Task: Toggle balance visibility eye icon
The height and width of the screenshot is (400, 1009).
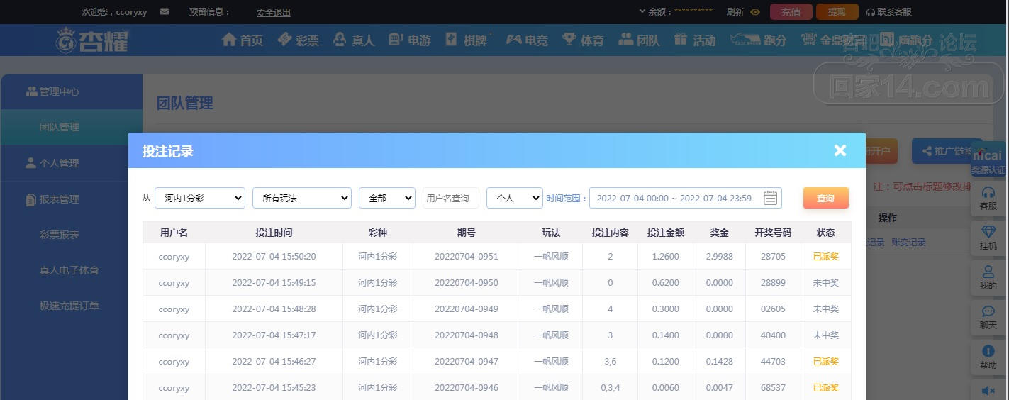Action: coord(755,12)
